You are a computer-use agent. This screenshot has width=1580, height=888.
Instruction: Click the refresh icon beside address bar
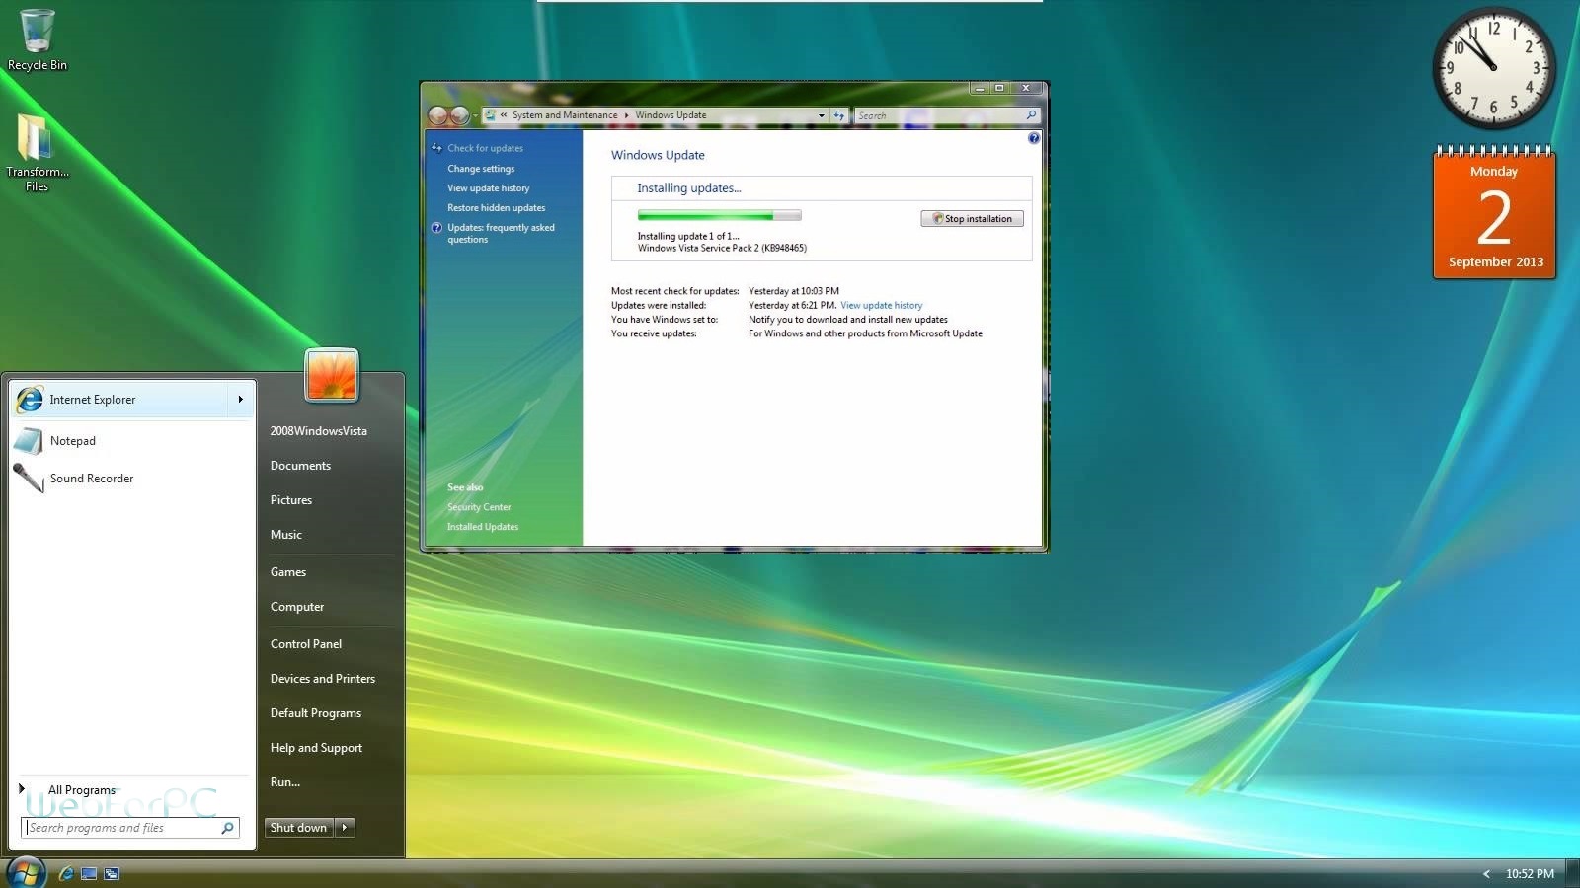point(839,115)
